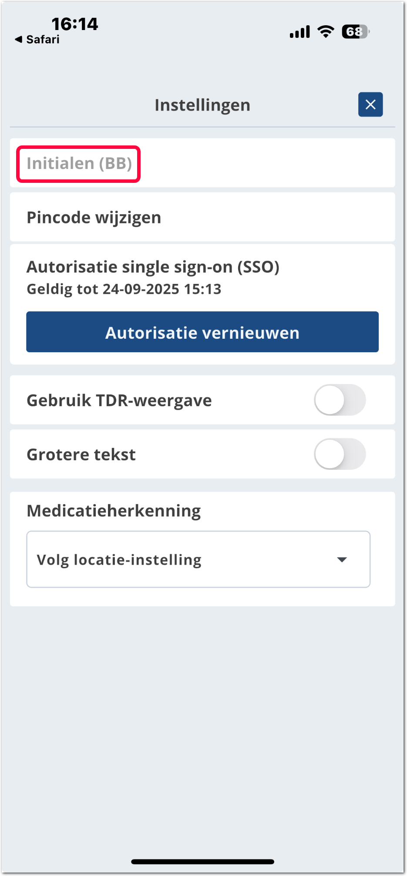Tap the Wi-Fi status icon

pyautogui.click(x=326, y=31)
